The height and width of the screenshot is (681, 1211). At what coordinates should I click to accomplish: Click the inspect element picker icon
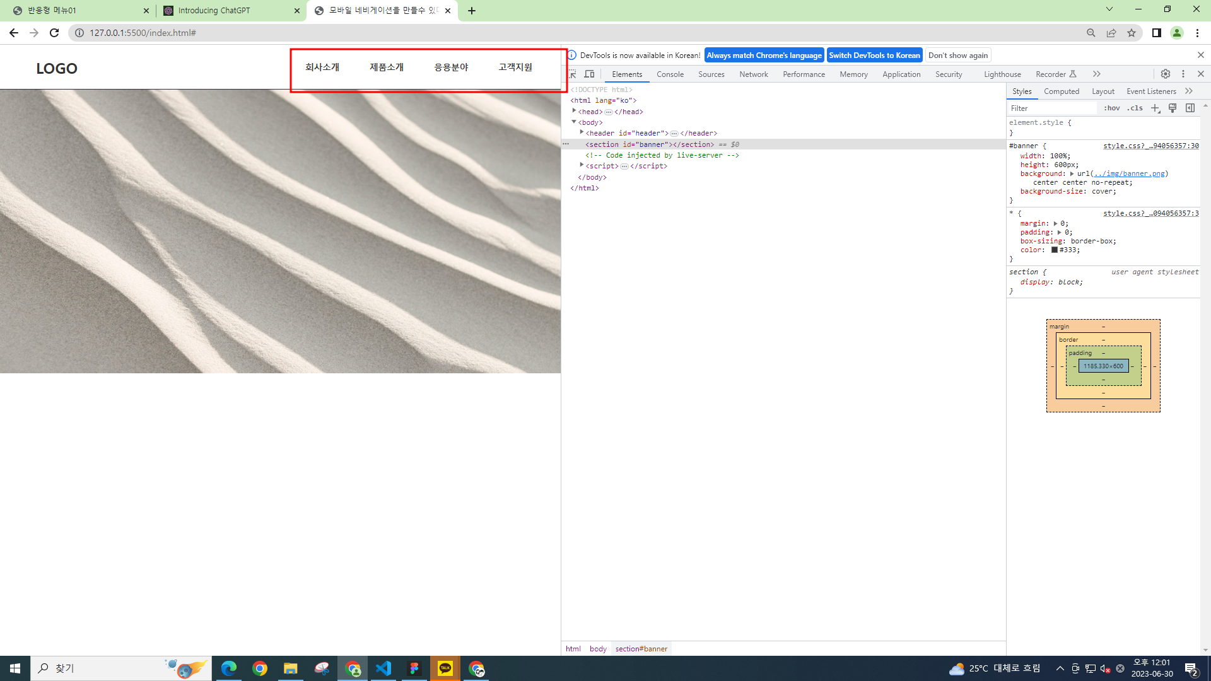click(573, 74)
